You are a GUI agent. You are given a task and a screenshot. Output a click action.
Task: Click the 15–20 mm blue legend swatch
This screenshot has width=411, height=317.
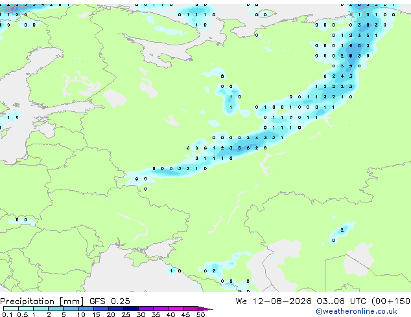point(100,309)
